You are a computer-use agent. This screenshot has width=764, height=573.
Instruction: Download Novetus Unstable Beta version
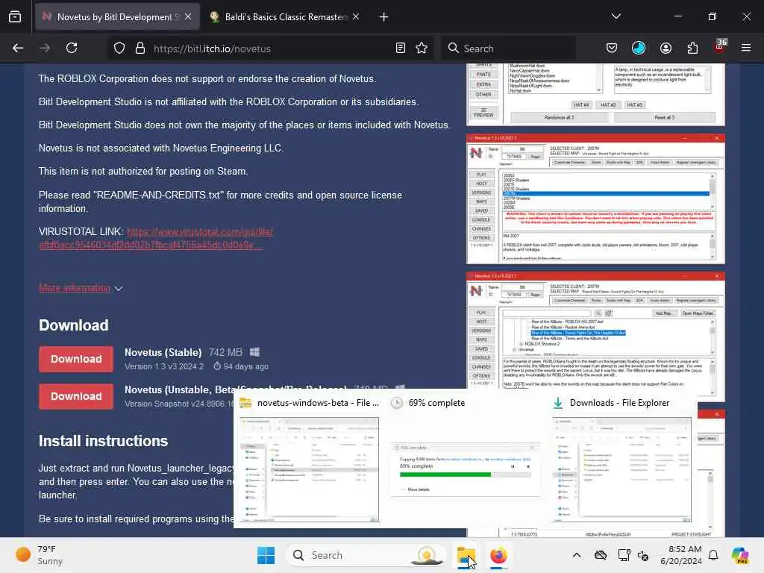76,396
